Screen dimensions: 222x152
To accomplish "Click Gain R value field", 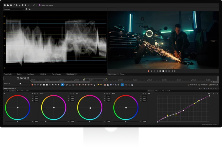I will pos(109,96).
